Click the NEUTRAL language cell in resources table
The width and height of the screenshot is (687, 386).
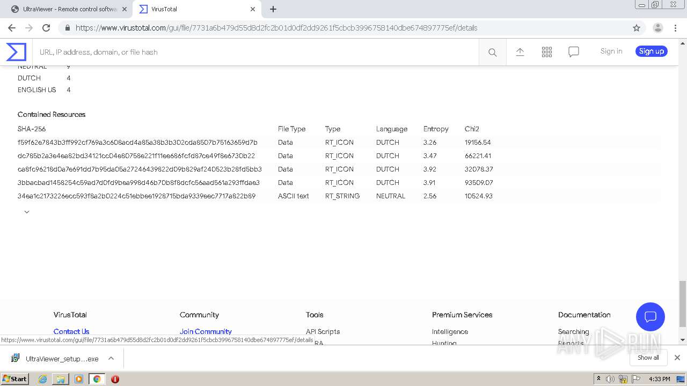(x=391, y=196)
